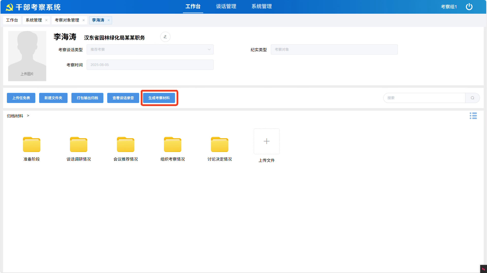
Task: Open the 会议推荐情况 folder
Action: point(125,144)
